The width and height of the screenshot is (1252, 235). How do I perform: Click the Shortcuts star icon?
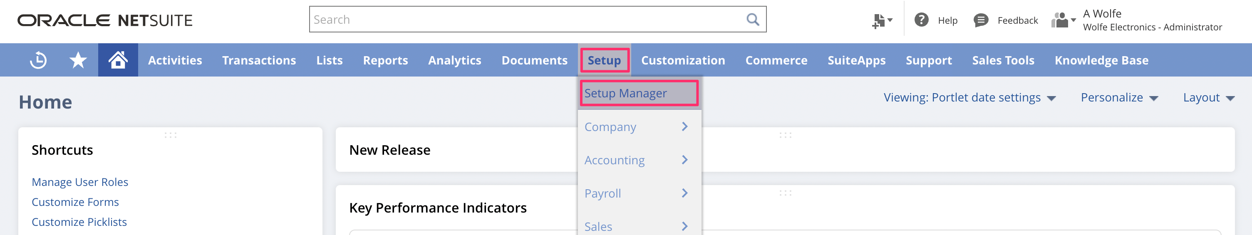click(78, 60)
